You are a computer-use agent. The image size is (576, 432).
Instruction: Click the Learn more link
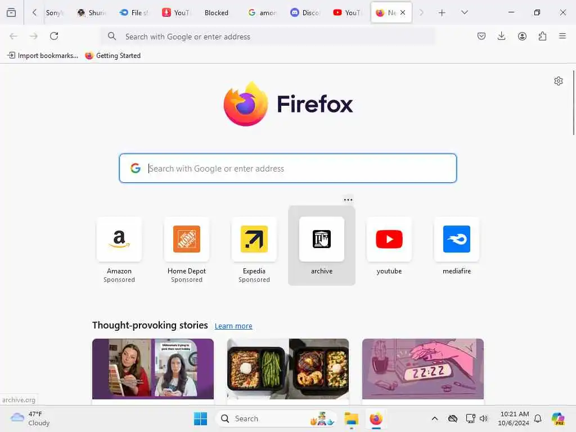click(x=233, y=326)
